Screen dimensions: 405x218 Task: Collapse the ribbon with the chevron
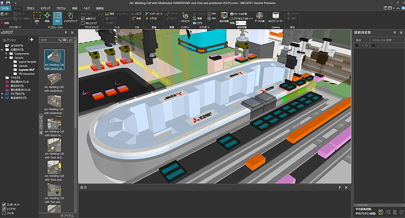point(398,8)
